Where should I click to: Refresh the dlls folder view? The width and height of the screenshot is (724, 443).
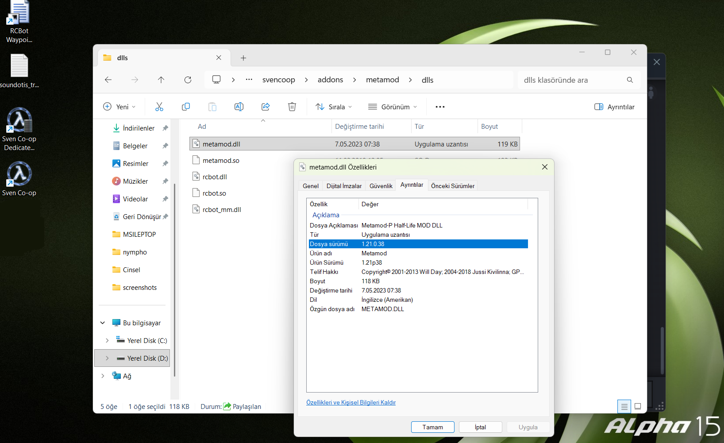[188, 80]
